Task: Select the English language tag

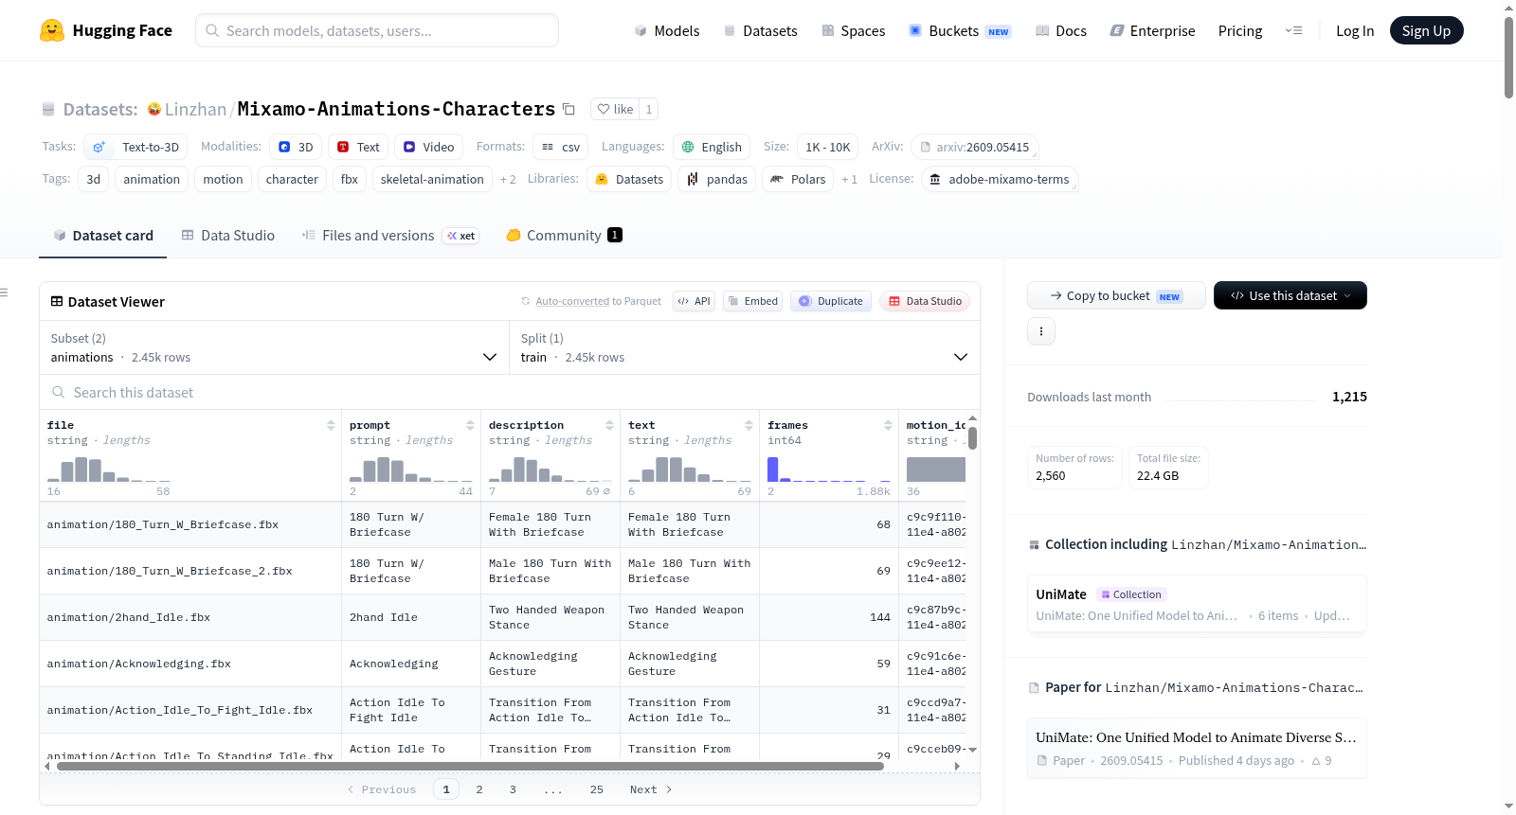Action: [x=712, y=147]
